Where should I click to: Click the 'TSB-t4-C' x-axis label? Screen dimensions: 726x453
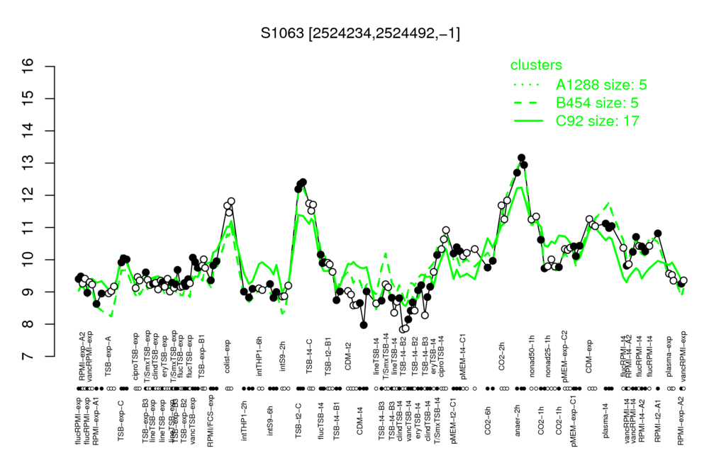(x=310, y=356)
